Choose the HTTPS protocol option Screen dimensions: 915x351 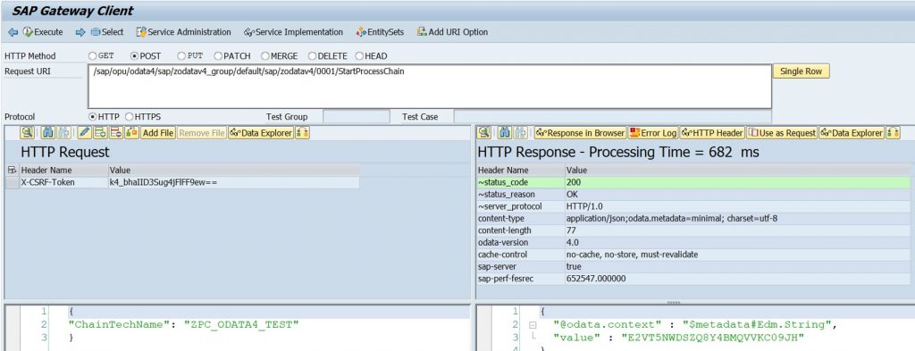129,117
